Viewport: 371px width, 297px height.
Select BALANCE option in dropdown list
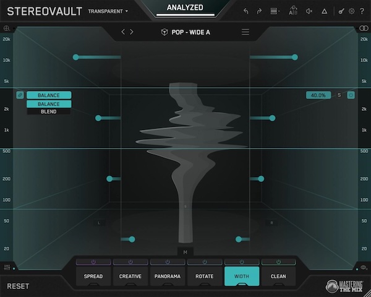(x=49, y=104)
